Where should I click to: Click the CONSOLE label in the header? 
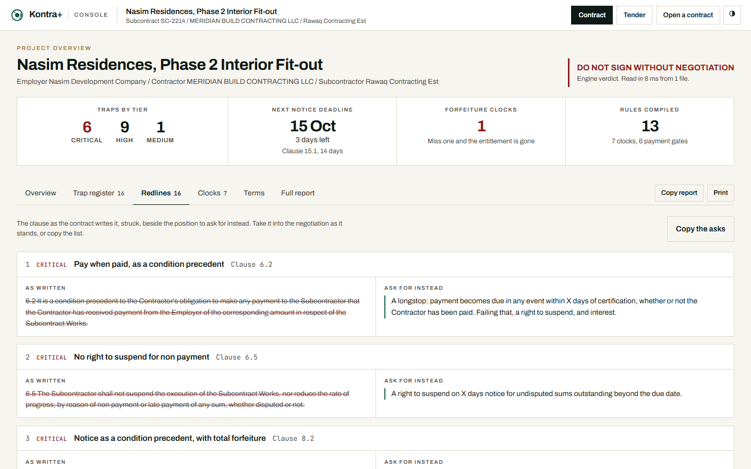[91, 15]
